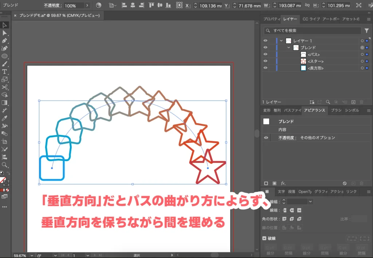Collapse the レイヤー 1 tree

(281, 41)
